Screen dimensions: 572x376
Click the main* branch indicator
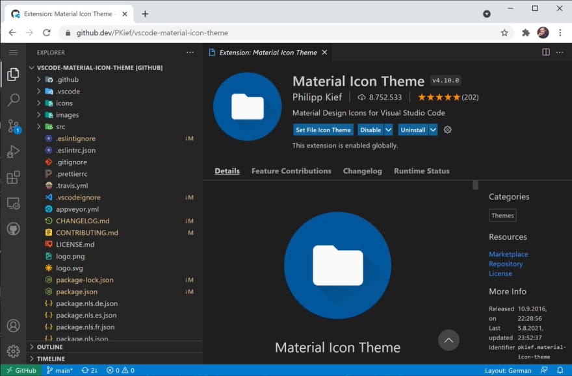click(59, 370)
